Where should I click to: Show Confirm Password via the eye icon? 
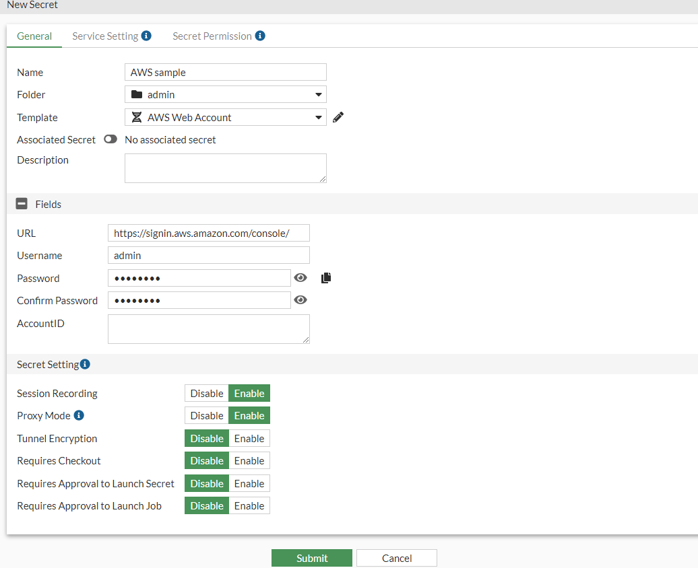(x=300, y=300)
